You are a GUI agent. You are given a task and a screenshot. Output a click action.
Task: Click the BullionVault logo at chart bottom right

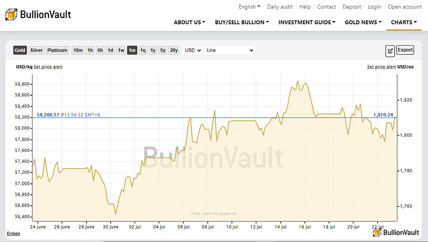396,232
